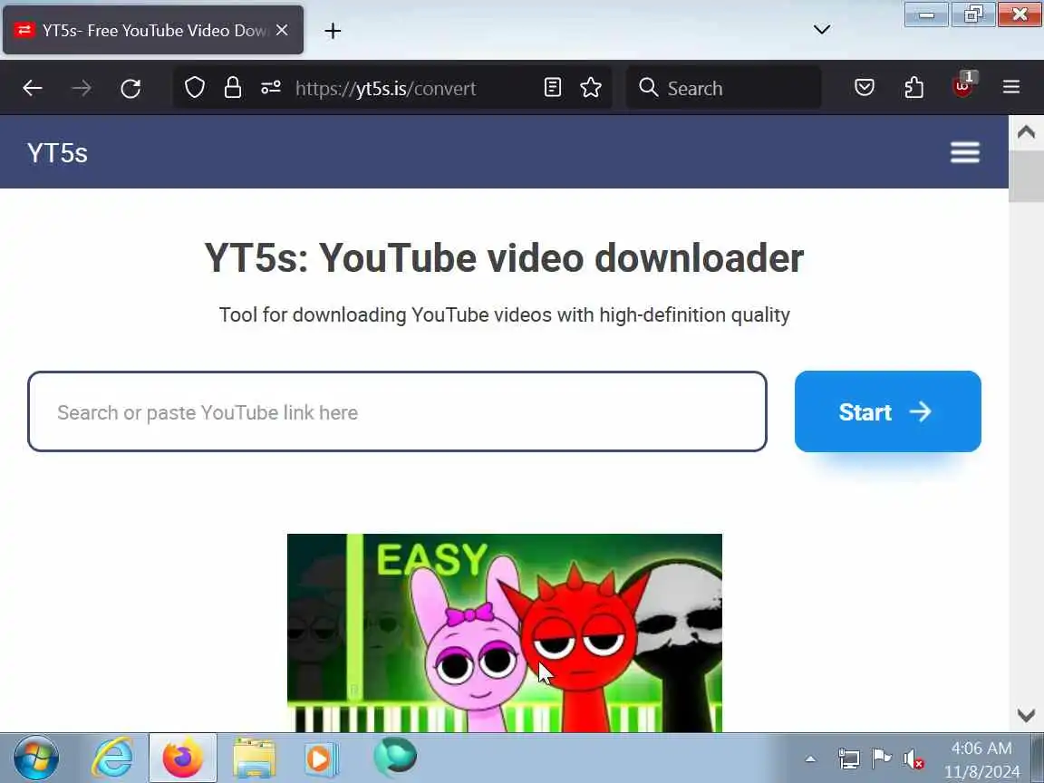Click heading 'YT5s: YouTube video downloader'
The width and height of the screenshot is (1044, 783).
504,257
